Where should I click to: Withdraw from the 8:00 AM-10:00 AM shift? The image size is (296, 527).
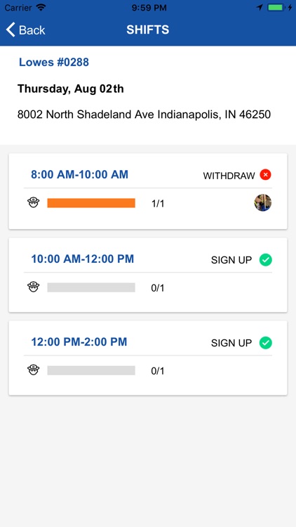click(237, 175)
